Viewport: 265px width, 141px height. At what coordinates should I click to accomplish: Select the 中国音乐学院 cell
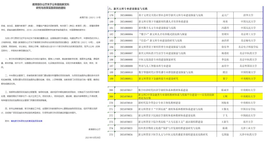248,109
